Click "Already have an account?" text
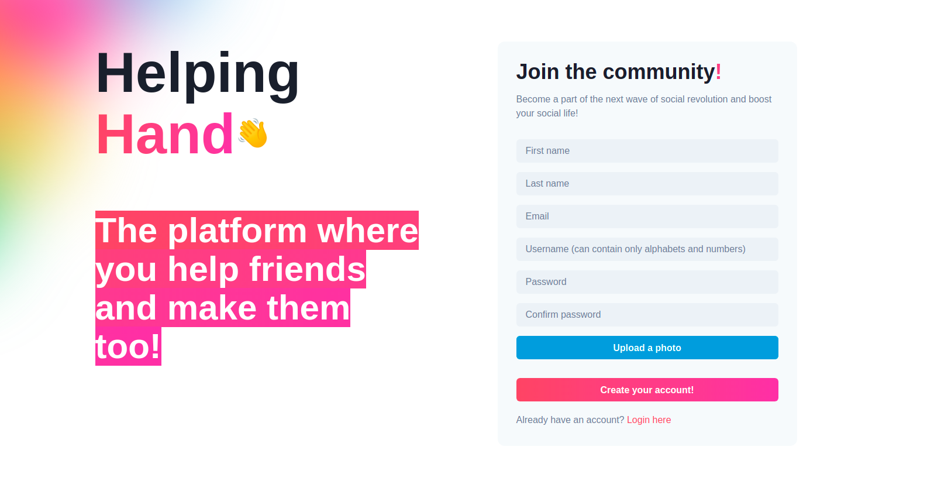The image size is (934, 481). [x=570, y=420]
